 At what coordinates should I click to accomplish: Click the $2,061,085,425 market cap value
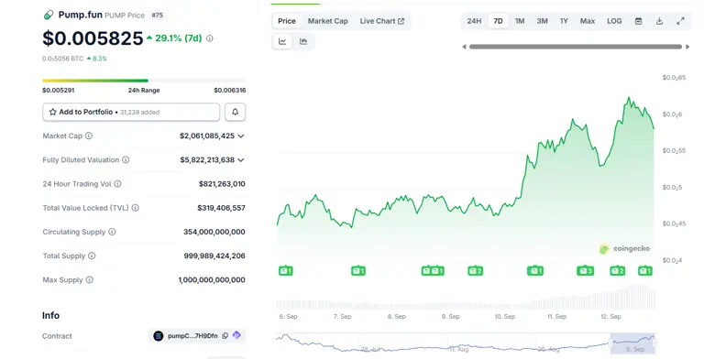207,136
